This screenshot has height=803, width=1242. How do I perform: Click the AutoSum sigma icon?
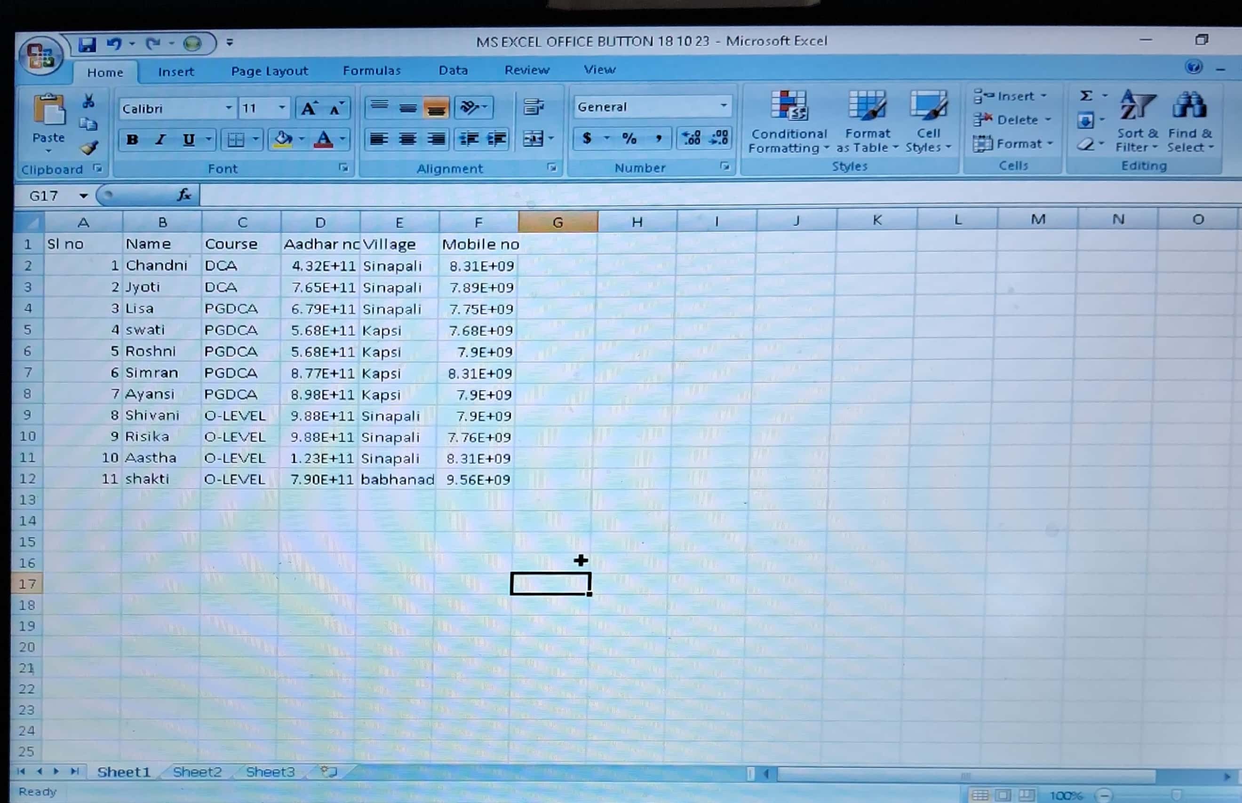pyautogui.click(x=1086, y=96)
